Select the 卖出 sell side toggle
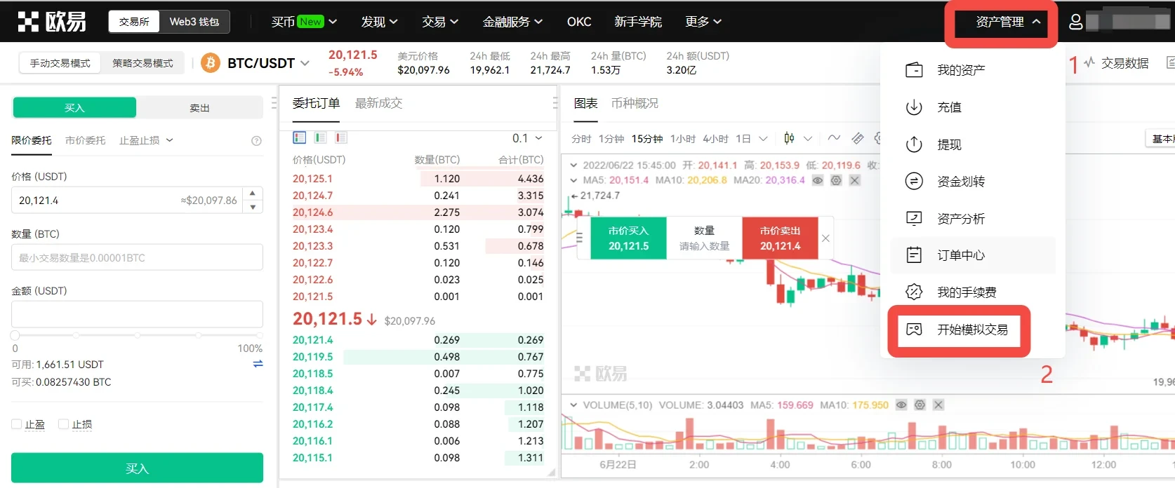Viewport: 1175px width, 488px height. click(x=199, y=108)
